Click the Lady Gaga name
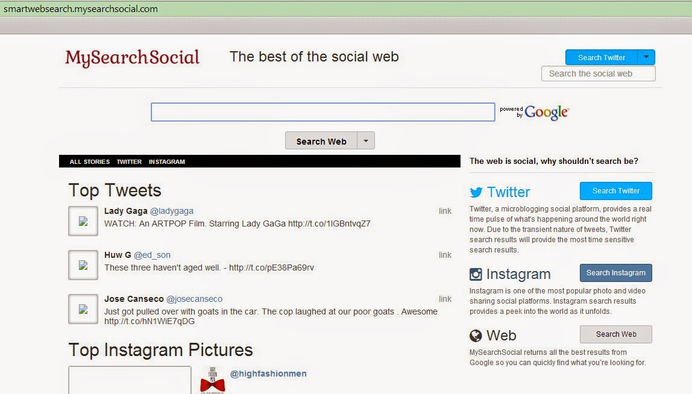 [x=126, y=211]
